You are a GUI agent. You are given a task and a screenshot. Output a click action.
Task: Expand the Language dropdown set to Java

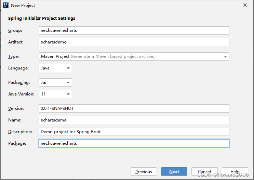(x=55, y=68)
